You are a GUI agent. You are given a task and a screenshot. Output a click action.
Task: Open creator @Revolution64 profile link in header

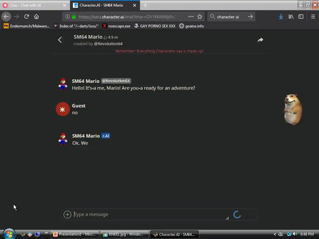108,44
